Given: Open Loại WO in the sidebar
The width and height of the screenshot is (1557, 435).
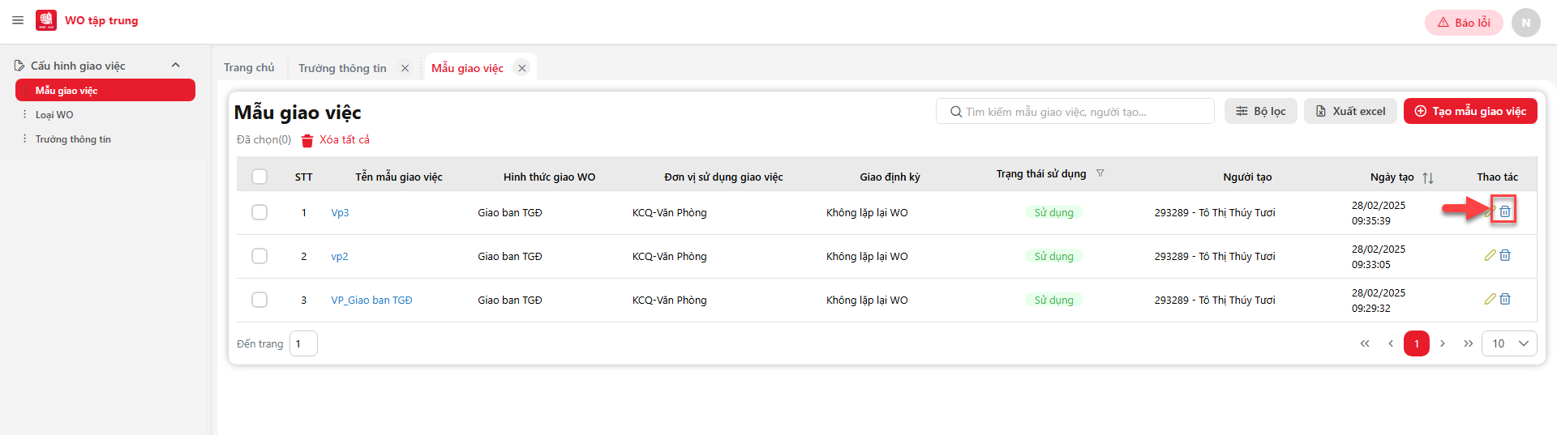Looking at the screenshot, I should 54,115.
